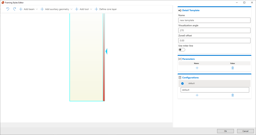Select the default configuration row
Image resolution: width=256 pixels, height=135 pixels.
[x=214, y=83]
